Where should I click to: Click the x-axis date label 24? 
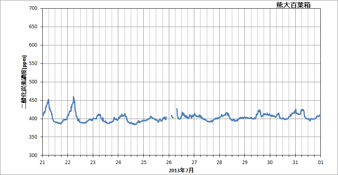118,162
